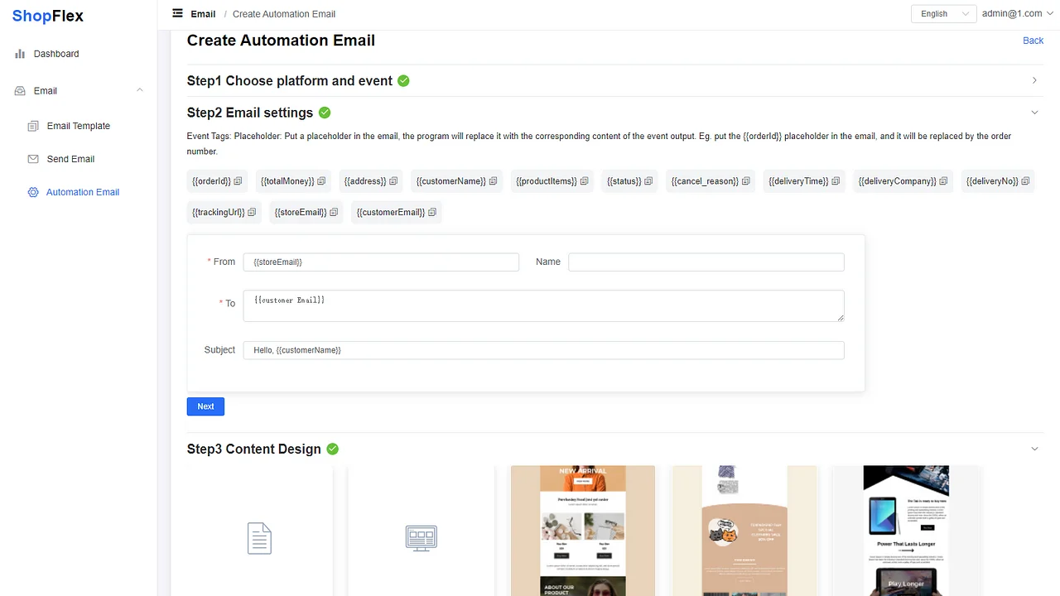The width and height of the screenshot is (1060, 596).
Task: Copy the {{trackingUrl}} placeholder tag
Action: (x=251, y=212)
